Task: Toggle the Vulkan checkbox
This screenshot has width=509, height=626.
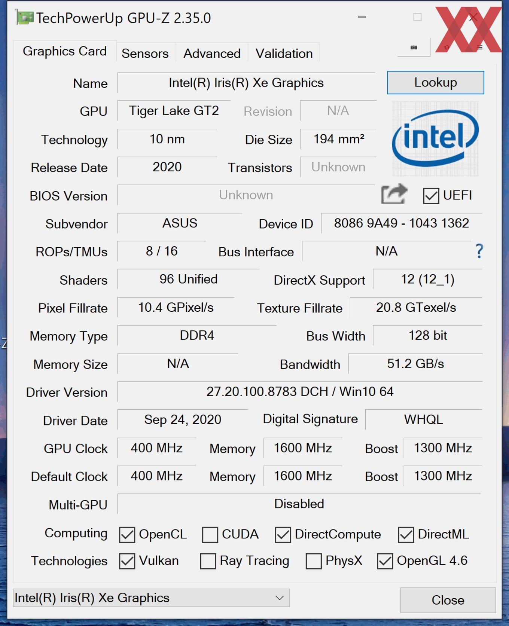Action: point(127,561)
